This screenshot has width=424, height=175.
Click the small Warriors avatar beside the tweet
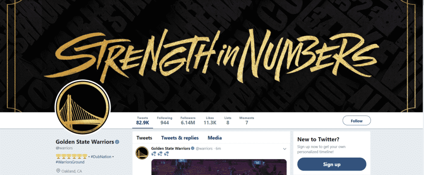[142, 153]
